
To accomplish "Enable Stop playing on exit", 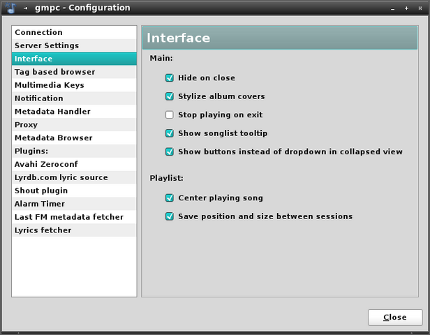I will 170,114.
